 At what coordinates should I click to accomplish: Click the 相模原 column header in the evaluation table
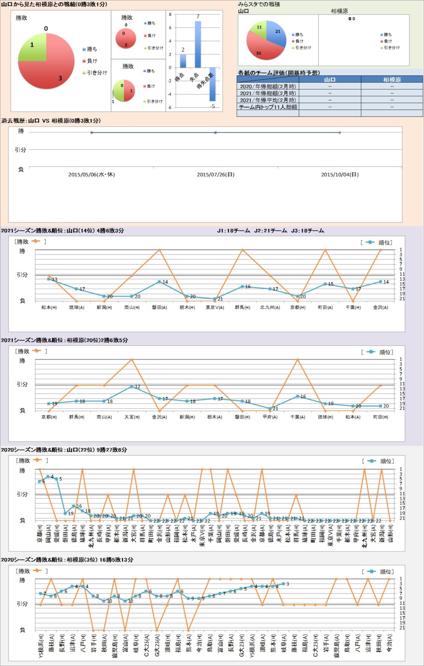(x=392, y=79)
